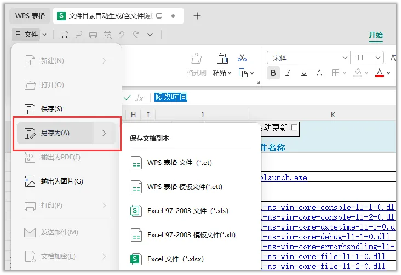Expand the 文件 menu dropdown arrow
Screen dimensions: 401x275
[x=44, y=35]
